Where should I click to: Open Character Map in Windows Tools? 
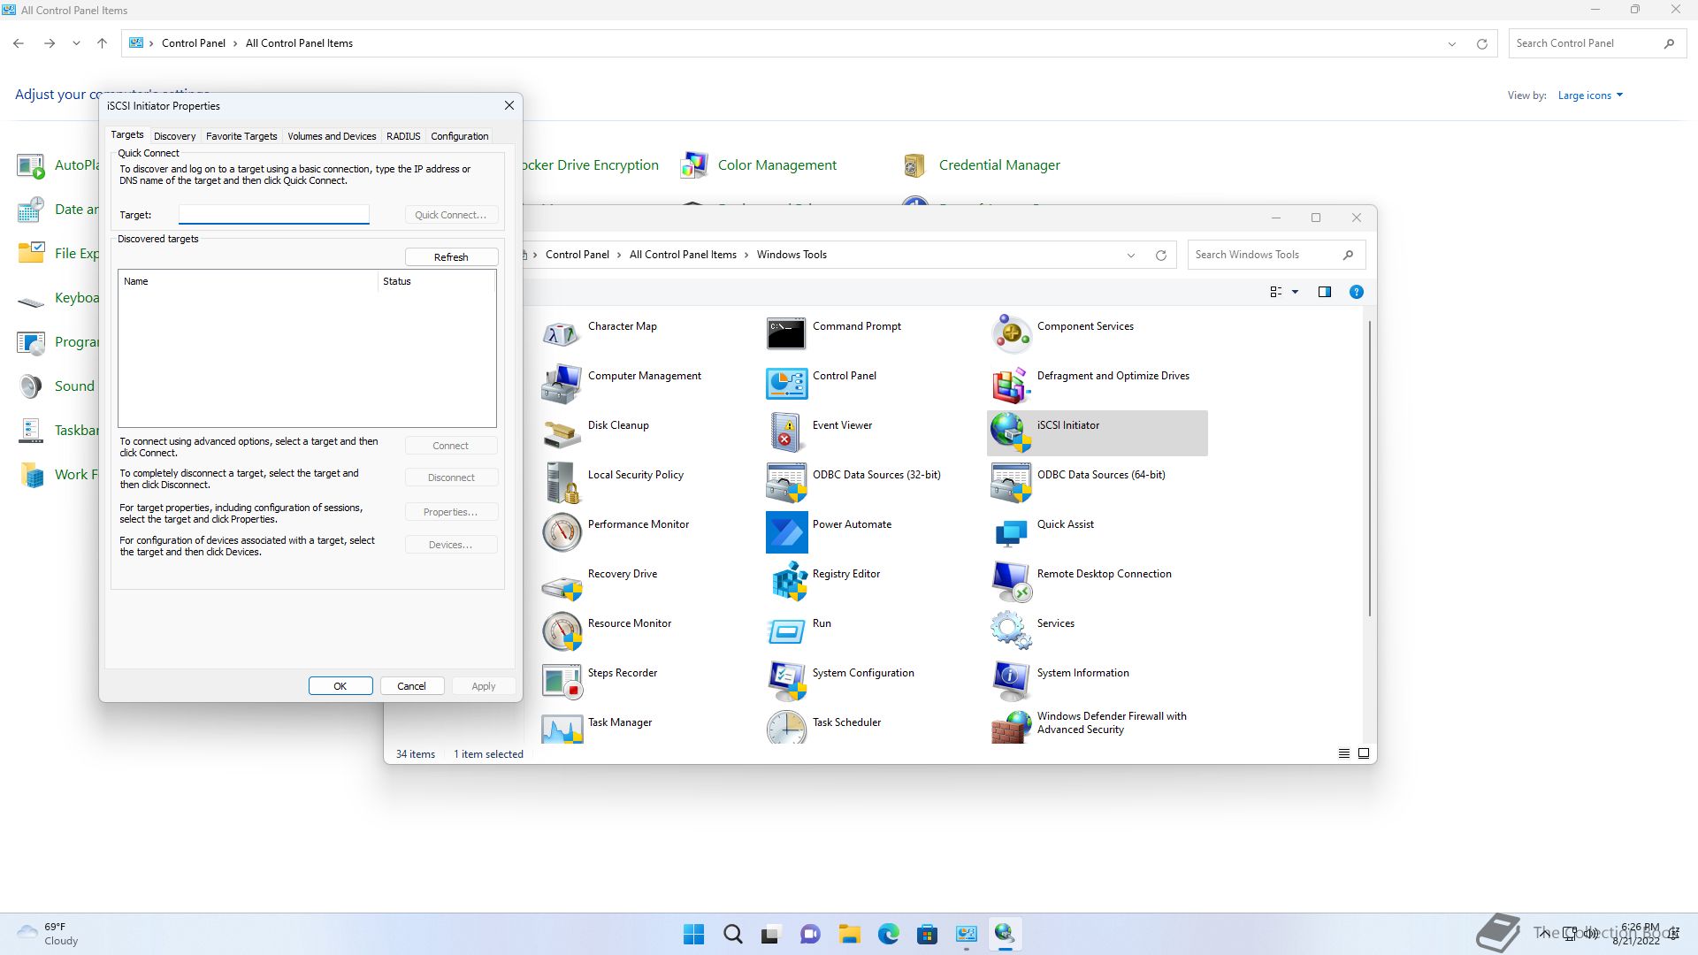(x=562, y=334)
